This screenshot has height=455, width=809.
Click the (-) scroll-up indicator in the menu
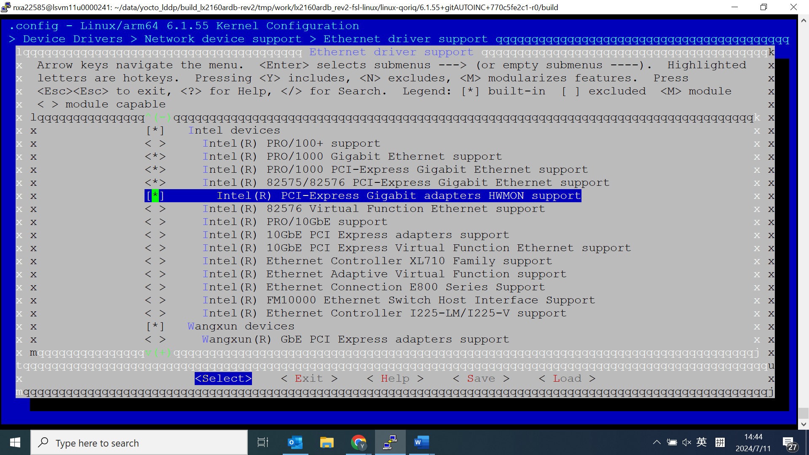click(x=162, y=118)
